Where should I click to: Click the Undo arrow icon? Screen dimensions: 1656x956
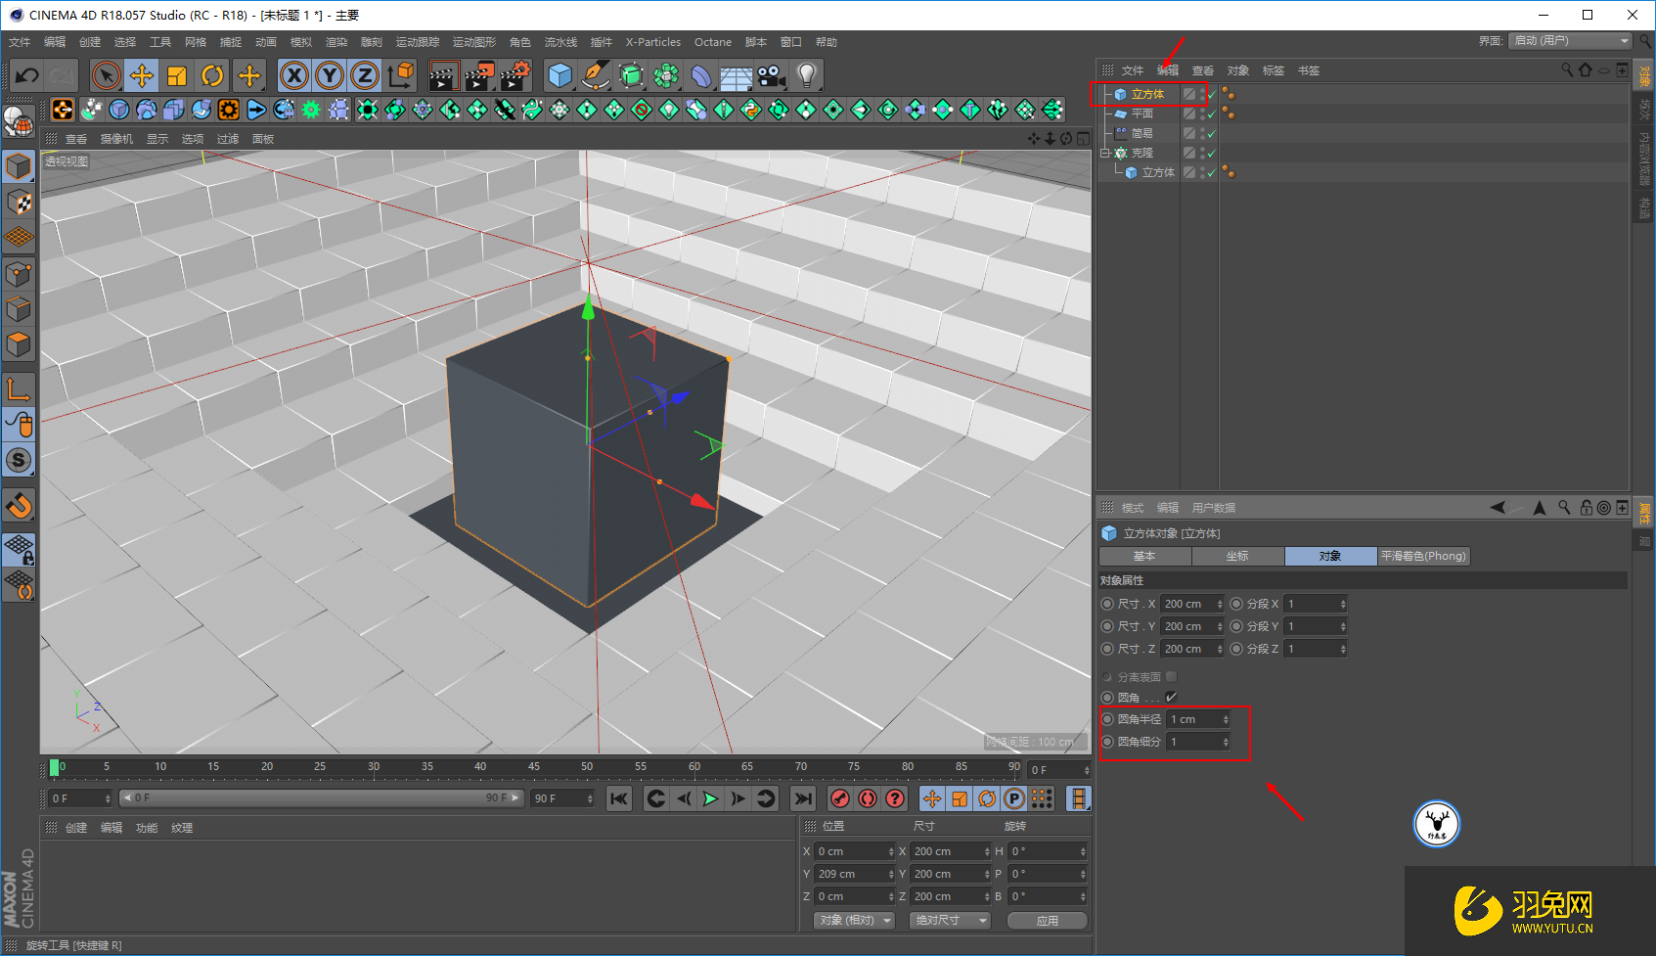[x=26, y=75]
